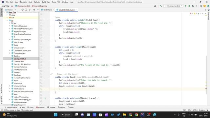Click the 4 spaces indent widget
The image size is (210, 118).
pyautogui.click(x=202, y=110)
